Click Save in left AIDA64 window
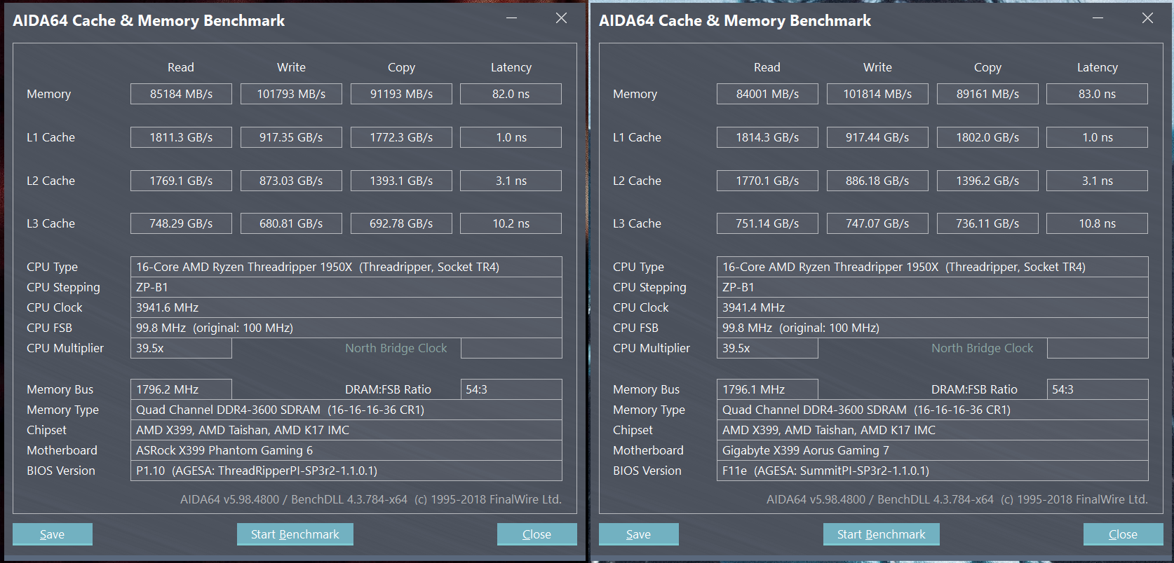 (53, 534)
